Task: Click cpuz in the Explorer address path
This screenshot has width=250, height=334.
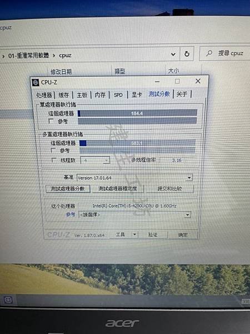Action: click(x=65, y=56)
